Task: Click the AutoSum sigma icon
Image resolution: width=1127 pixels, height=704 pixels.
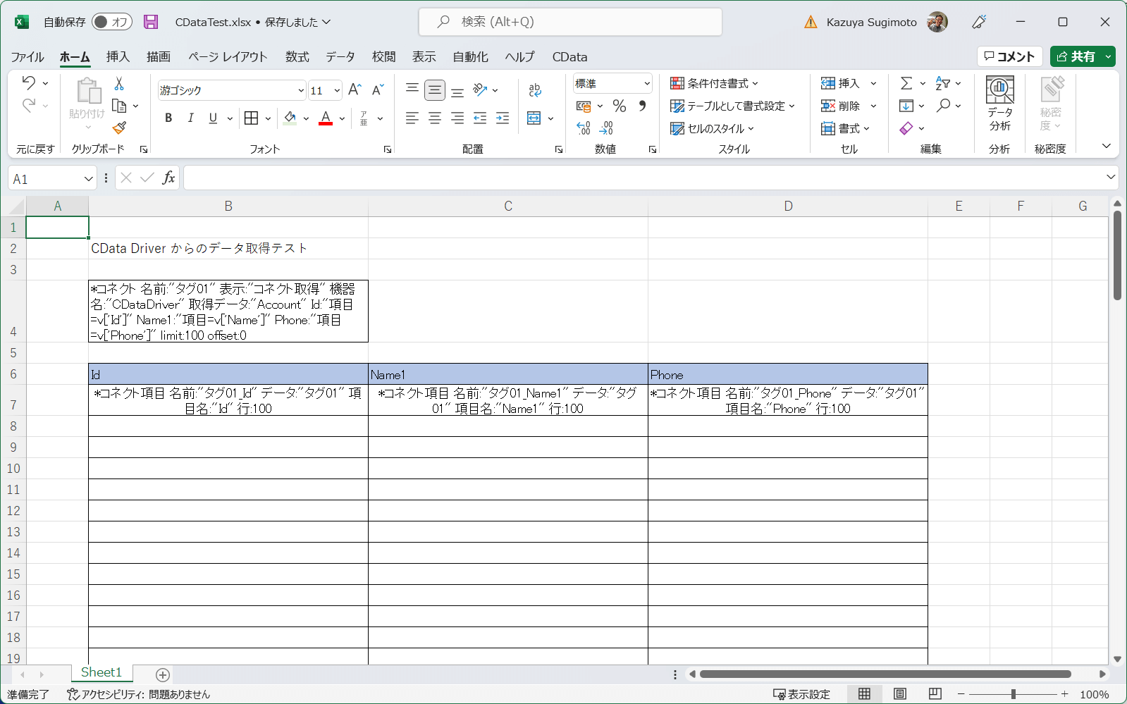Action: pos(906,84)
